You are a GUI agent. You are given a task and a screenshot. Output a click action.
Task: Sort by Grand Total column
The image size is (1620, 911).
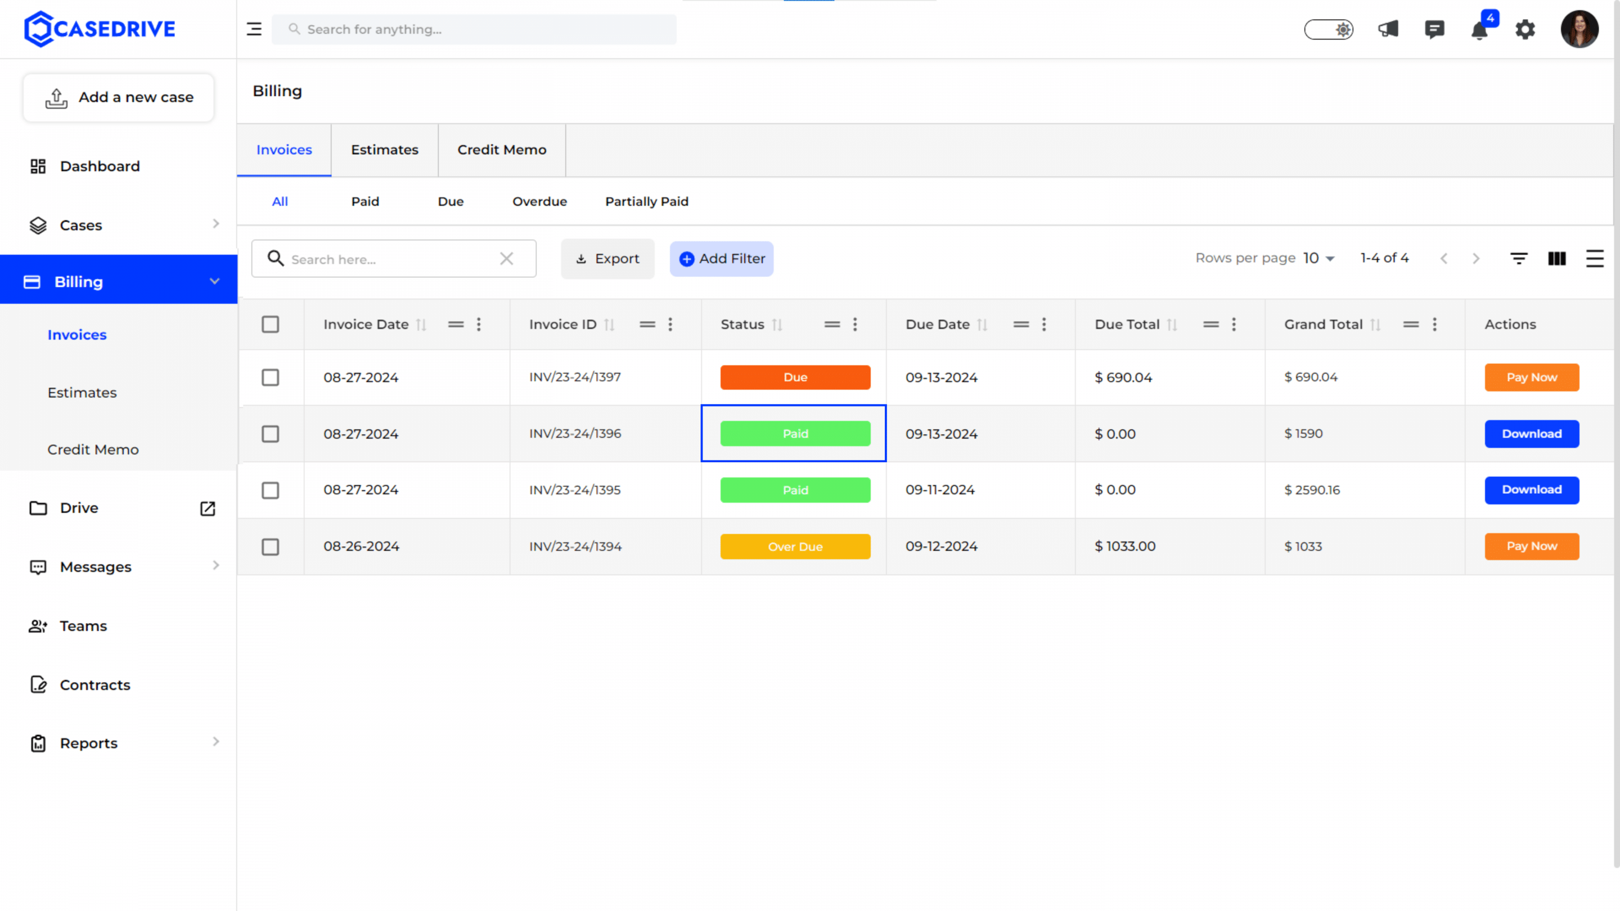pyautogui.click(x=1375, y=324)
